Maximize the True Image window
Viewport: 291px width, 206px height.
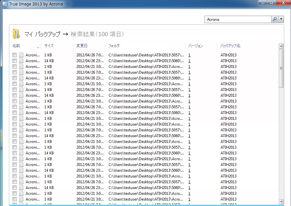point(271,3)
